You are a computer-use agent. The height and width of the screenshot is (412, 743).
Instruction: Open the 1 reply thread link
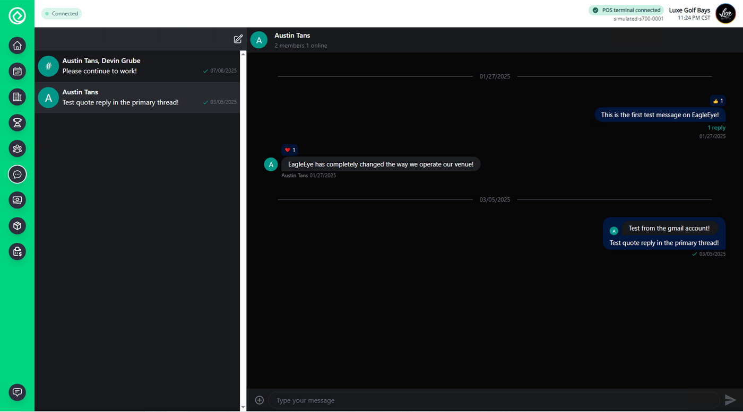(716, 127)
